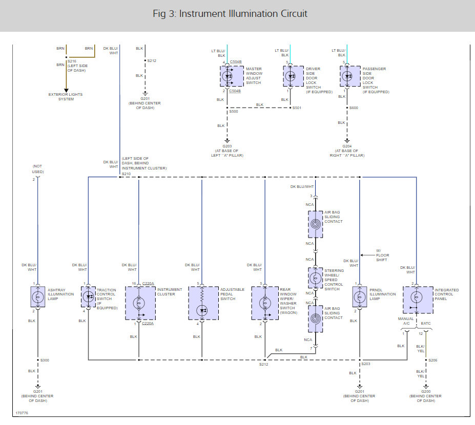Click the 'EATC' label
This screenshot has width=475, height=425.
[x=426, y=323]
